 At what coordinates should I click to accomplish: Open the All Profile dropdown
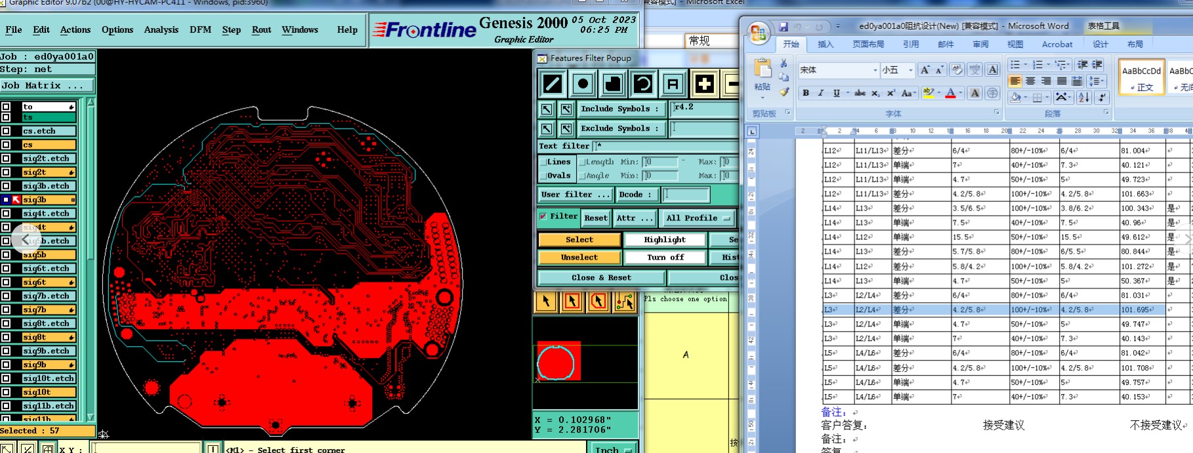[x=698, y=218]
